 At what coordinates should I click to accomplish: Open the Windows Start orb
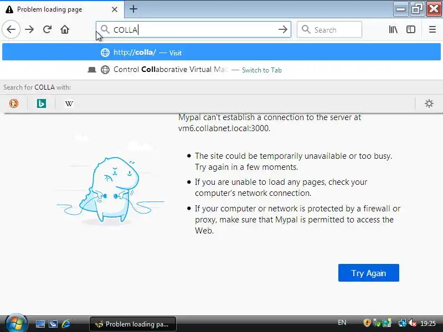coord(17,323)
